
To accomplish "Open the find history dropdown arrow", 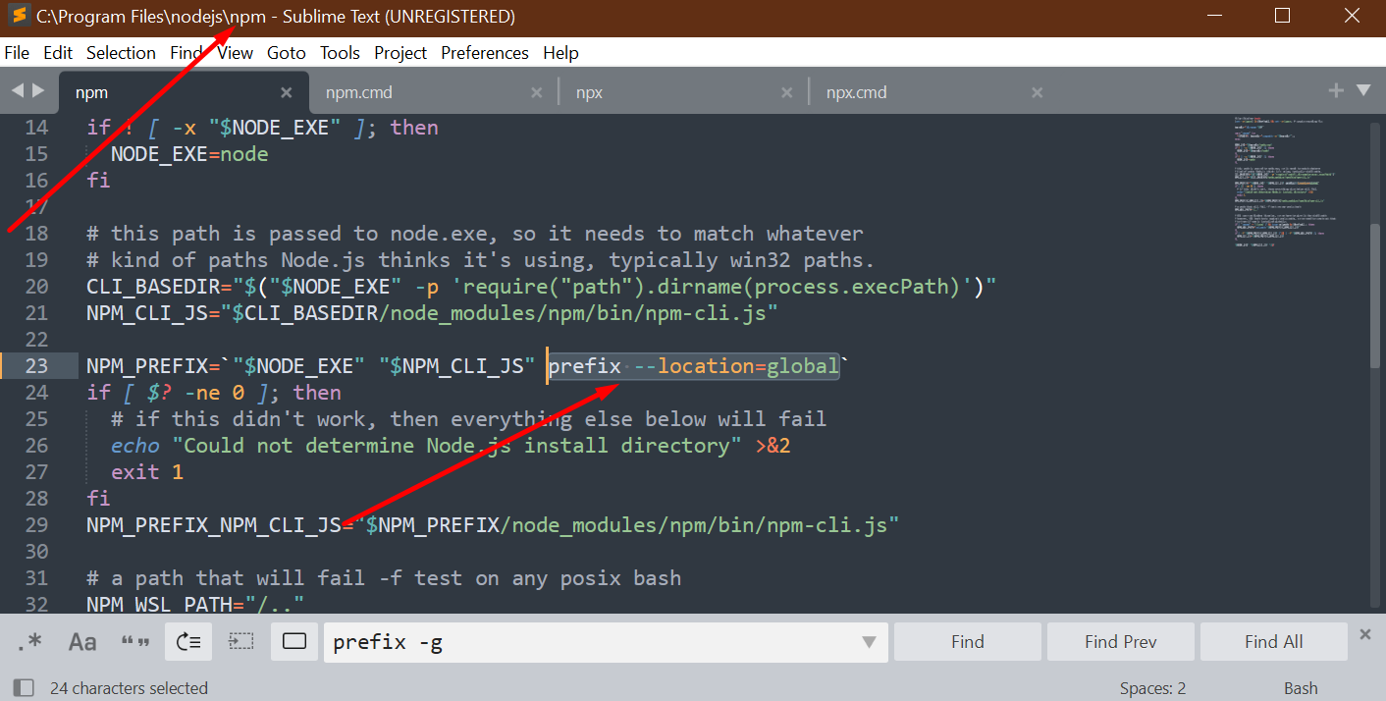I will click(x=869, y=642).
